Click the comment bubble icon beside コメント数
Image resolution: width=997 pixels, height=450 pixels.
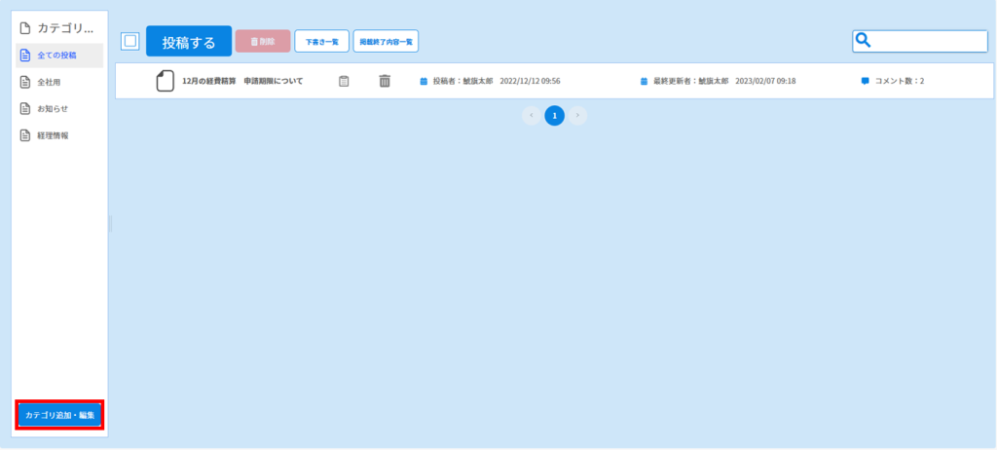866,82
